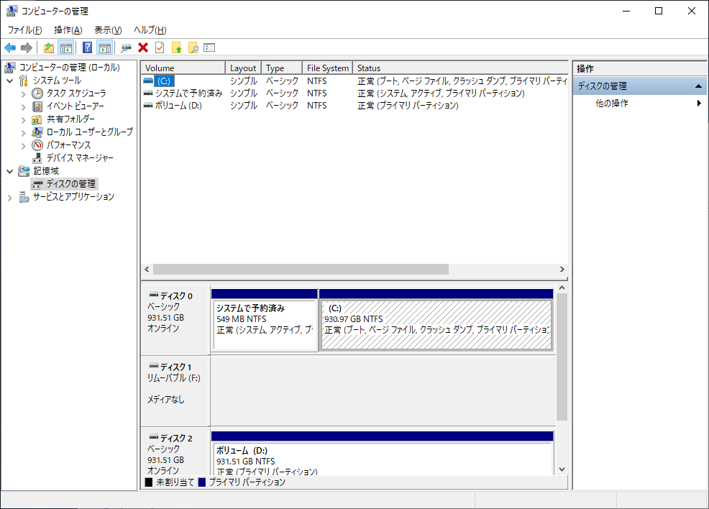
Task: Click the disk view vertical scrollbar thumb
Action: pos(562,357)
